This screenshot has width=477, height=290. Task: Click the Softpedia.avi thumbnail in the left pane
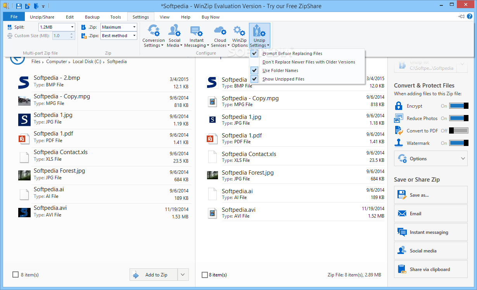coord(24,212)
